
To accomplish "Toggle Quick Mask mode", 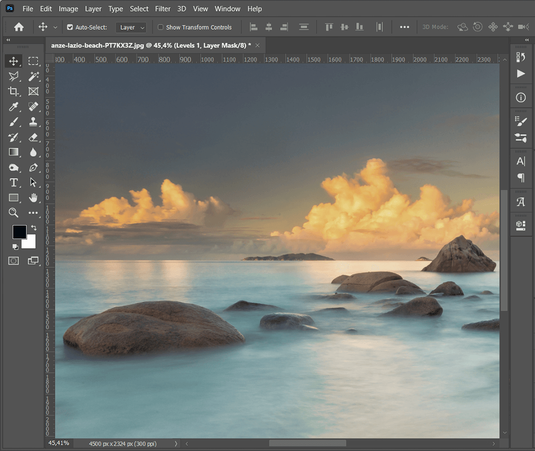I will [x=13, y=261].
